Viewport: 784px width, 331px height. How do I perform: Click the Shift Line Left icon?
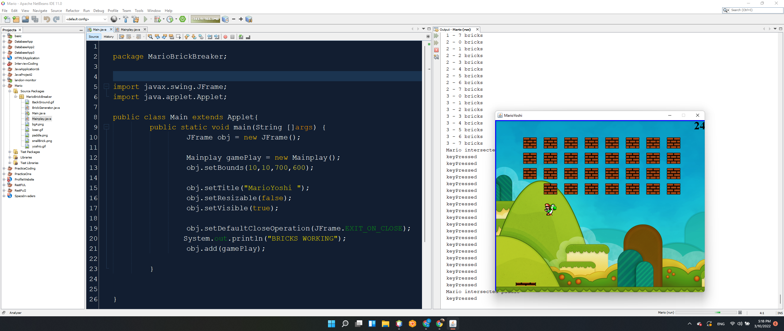(x=210, y=37)
